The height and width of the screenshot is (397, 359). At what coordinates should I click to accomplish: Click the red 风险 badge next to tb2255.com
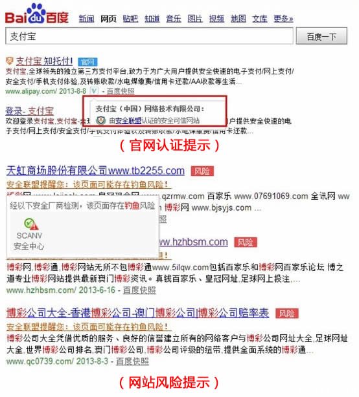point(202,171)
